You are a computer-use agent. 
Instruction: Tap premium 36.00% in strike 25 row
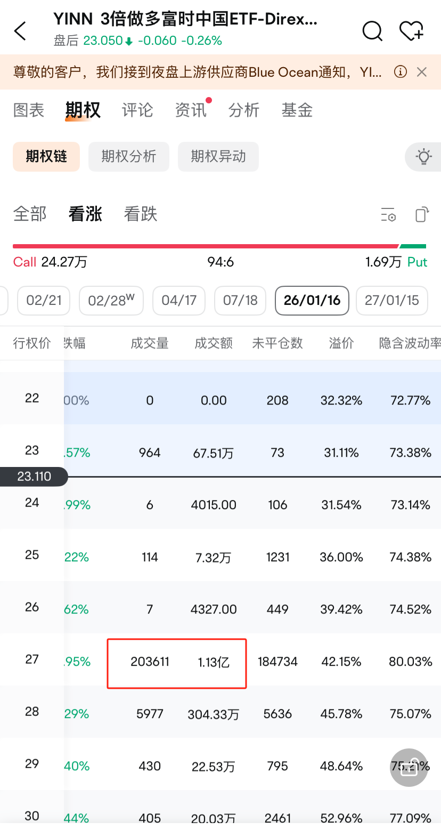click(x=341, y=558)
